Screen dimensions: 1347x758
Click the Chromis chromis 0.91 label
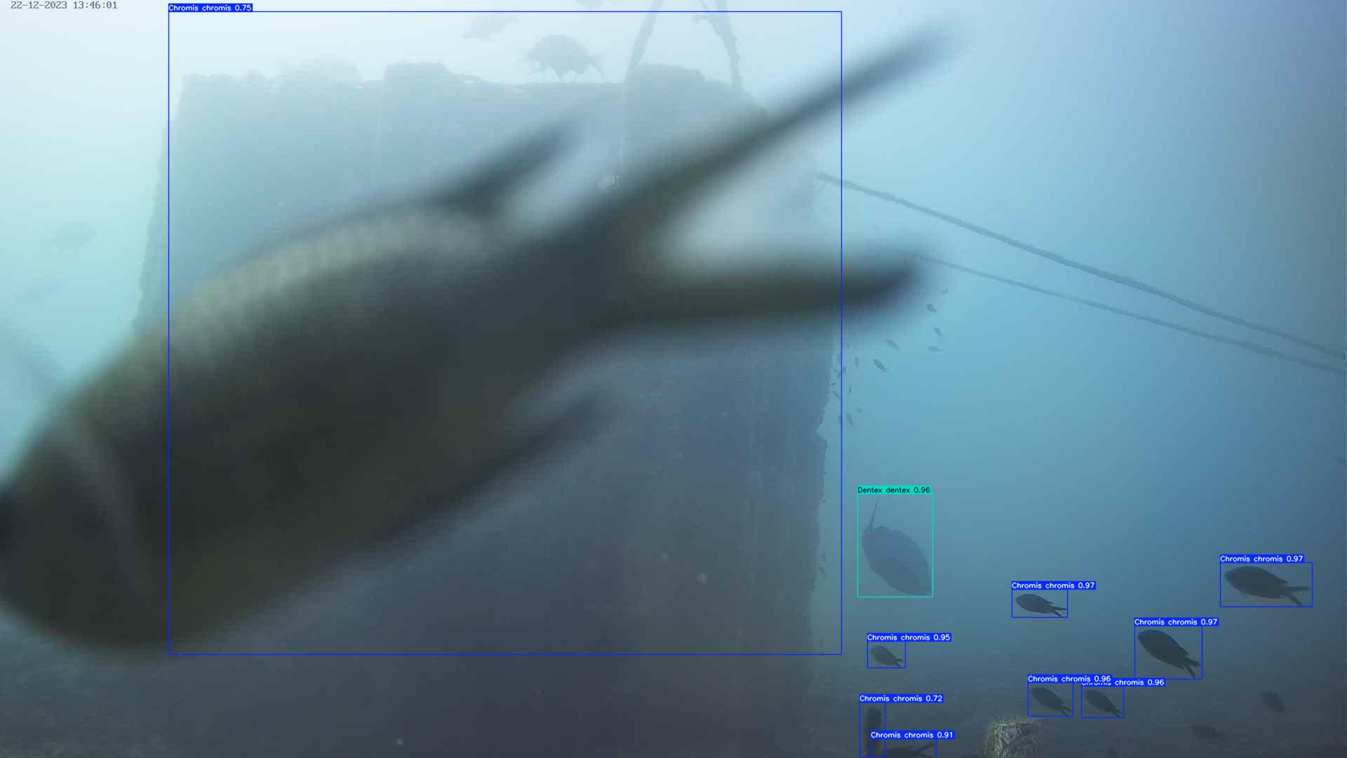tap(912, 735)
